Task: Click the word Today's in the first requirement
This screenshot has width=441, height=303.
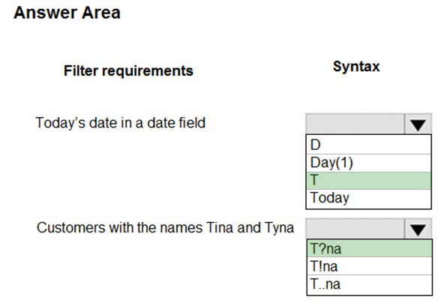Action: point(60,123)
